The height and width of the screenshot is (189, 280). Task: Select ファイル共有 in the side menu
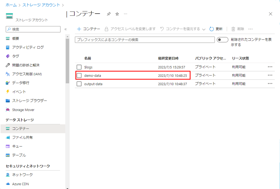click(22, 137)
